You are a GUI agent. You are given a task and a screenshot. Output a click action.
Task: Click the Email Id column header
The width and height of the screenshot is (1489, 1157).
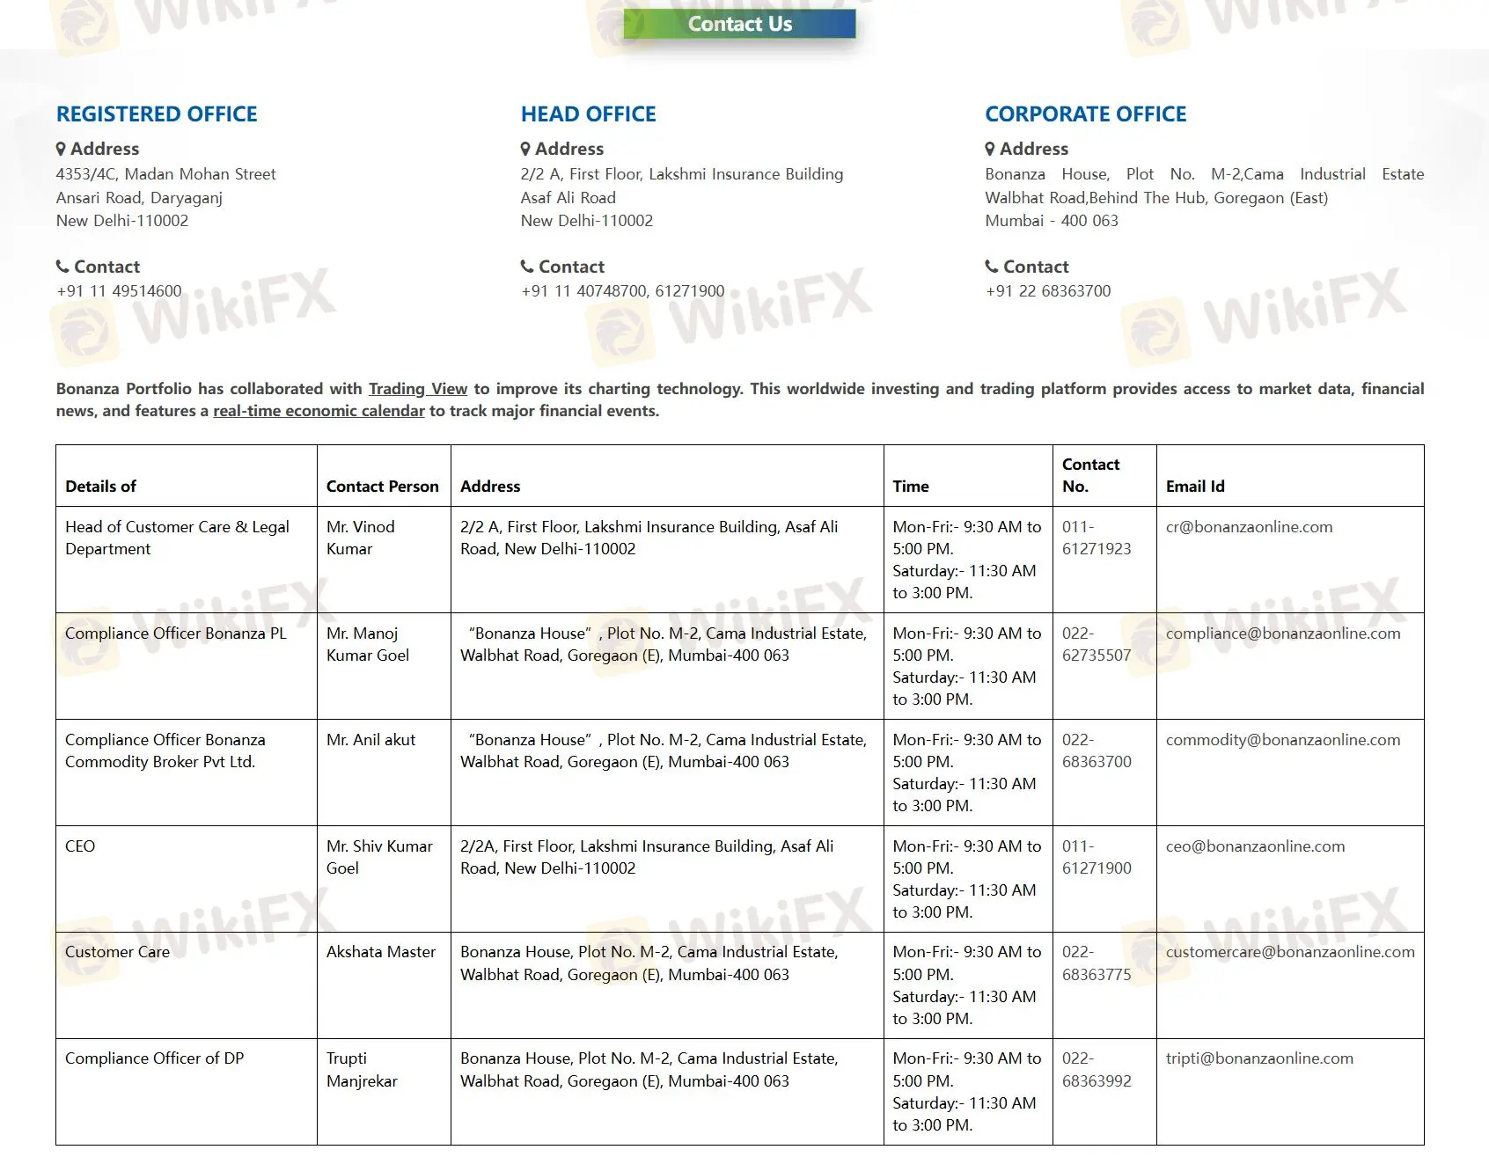(1194, 487)
